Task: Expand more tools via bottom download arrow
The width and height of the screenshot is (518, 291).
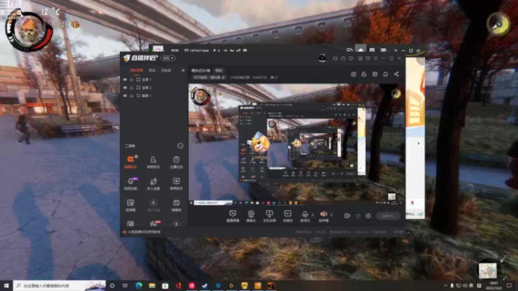Action: [x=176, y=224]
